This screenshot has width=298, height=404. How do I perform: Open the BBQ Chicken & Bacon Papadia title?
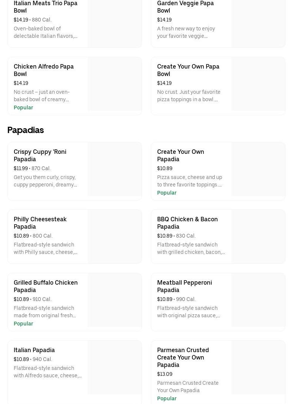187,223
